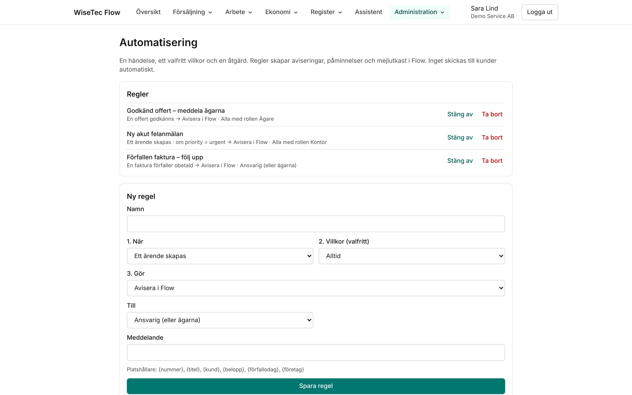Click the WiseTec Flow logo
The height and width of the screenshot is (395, 632).
point(97,12)
